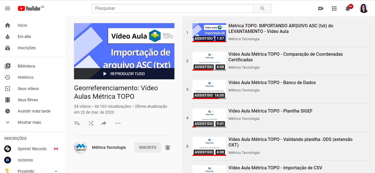Toggle the INSCRITO subscription button
The width and height of the screenshot is (375, 173).
[147, 148]
